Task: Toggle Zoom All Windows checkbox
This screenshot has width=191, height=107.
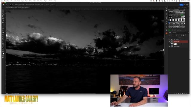Action: [25, 5]
